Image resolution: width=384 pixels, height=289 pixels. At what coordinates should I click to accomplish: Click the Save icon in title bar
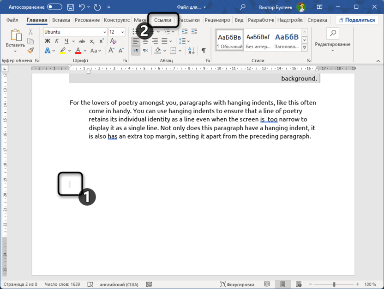[x=70, y=7]
